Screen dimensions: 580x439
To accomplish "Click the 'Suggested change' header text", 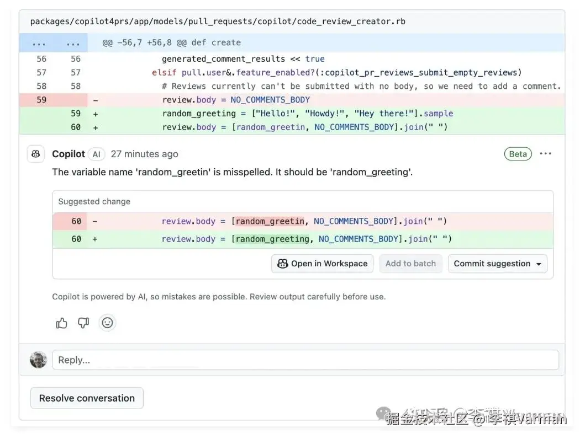I will [94, 202].
